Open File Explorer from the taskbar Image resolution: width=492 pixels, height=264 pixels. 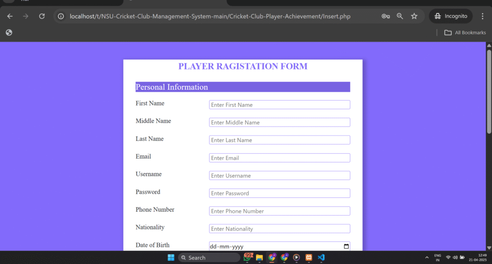tap(259, 257)
